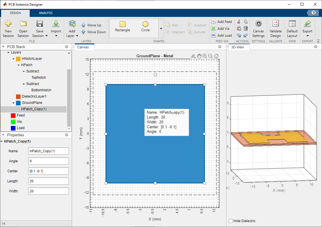Select the Canvas tab

click(83, 47)
